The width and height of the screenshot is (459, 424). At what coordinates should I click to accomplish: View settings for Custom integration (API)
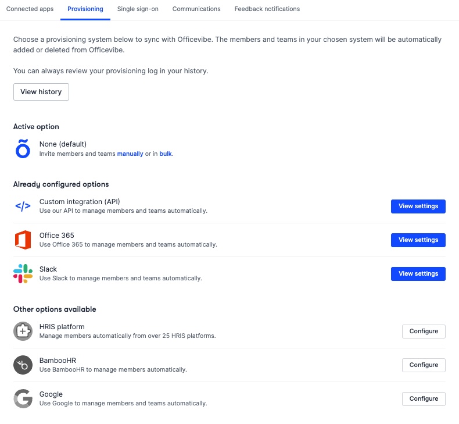tap(418, 206)
